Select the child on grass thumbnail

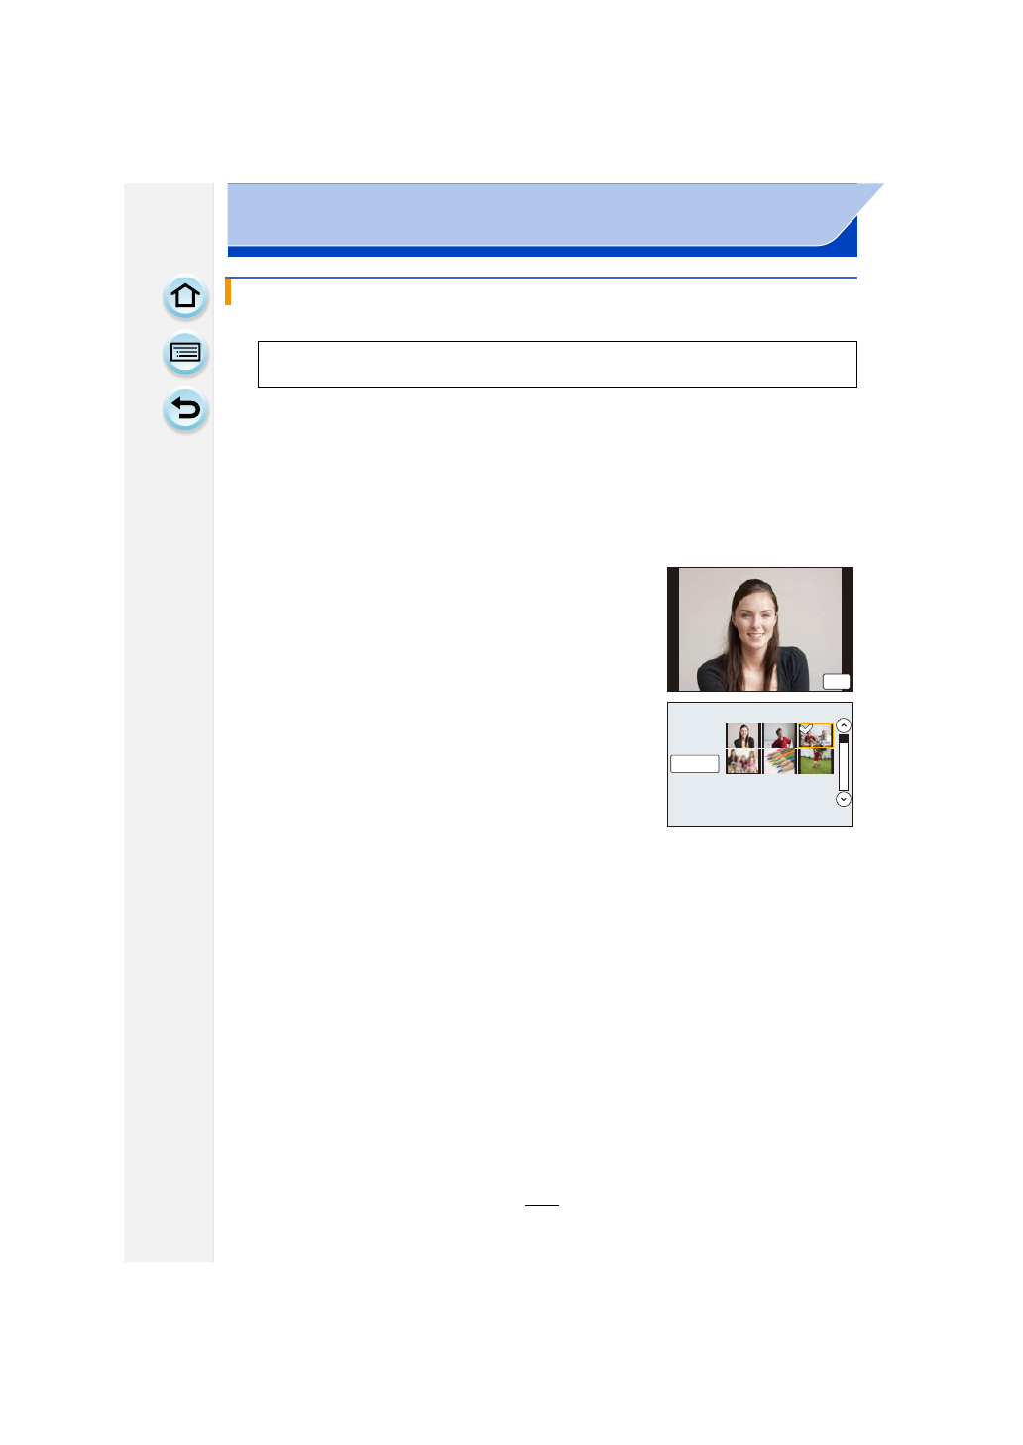click(816, 761)
